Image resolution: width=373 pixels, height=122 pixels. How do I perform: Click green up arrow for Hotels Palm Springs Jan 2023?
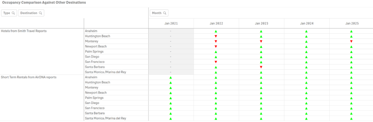pyautogui.click(x=261, y=52)
